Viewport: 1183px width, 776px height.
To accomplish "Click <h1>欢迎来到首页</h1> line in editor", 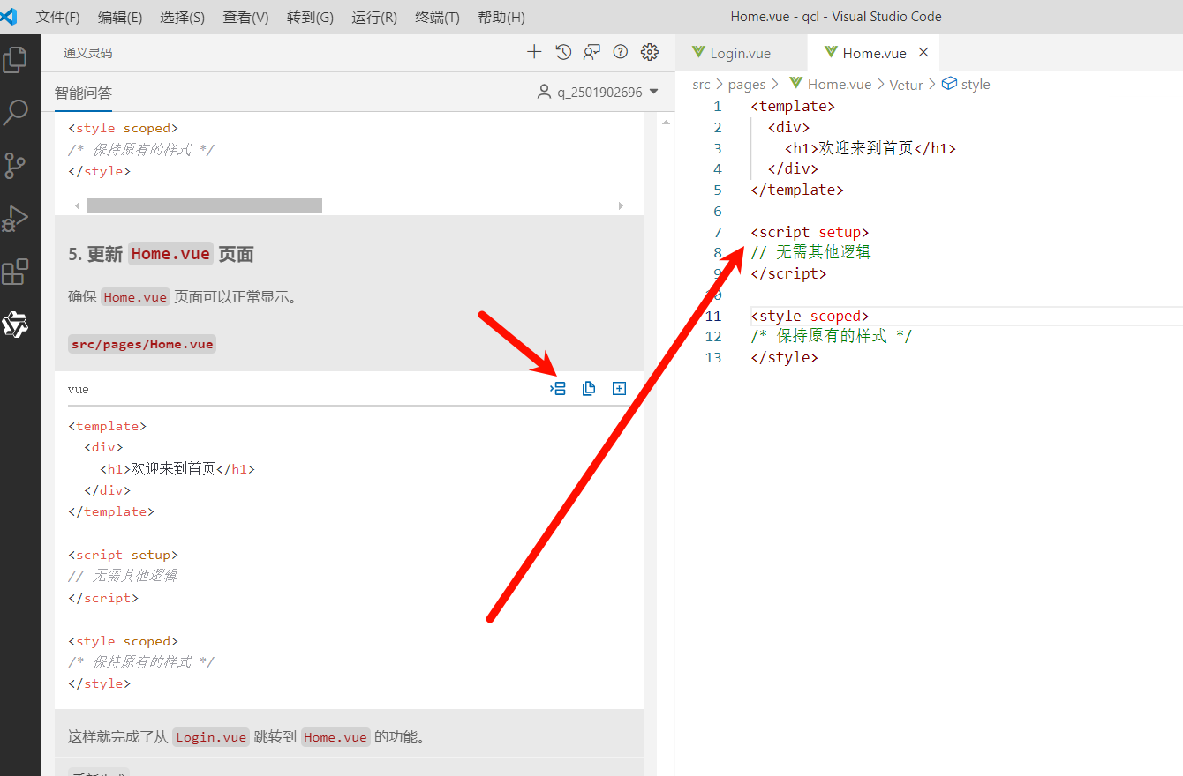I will click(870, 148).
